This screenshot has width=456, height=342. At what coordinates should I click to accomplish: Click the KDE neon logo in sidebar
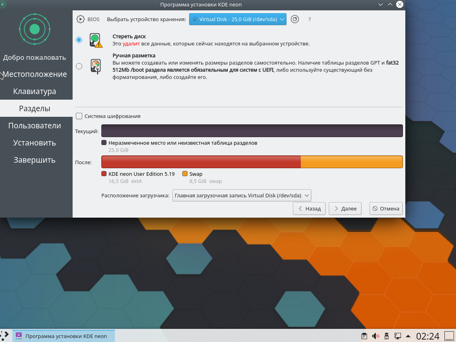pos(35,29)
